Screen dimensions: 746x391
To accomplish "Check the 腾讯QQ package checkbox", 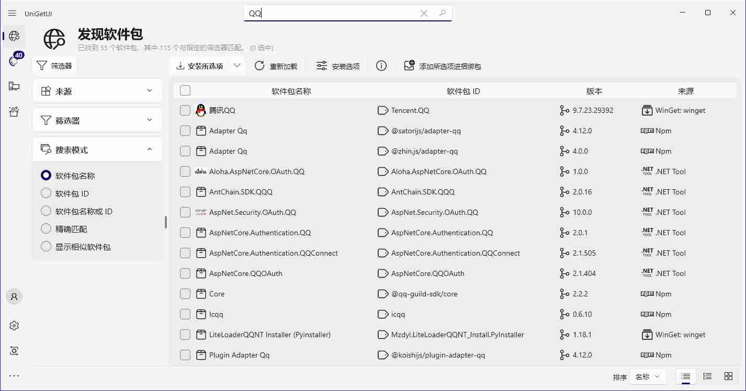I will click(x=185, y=110).
